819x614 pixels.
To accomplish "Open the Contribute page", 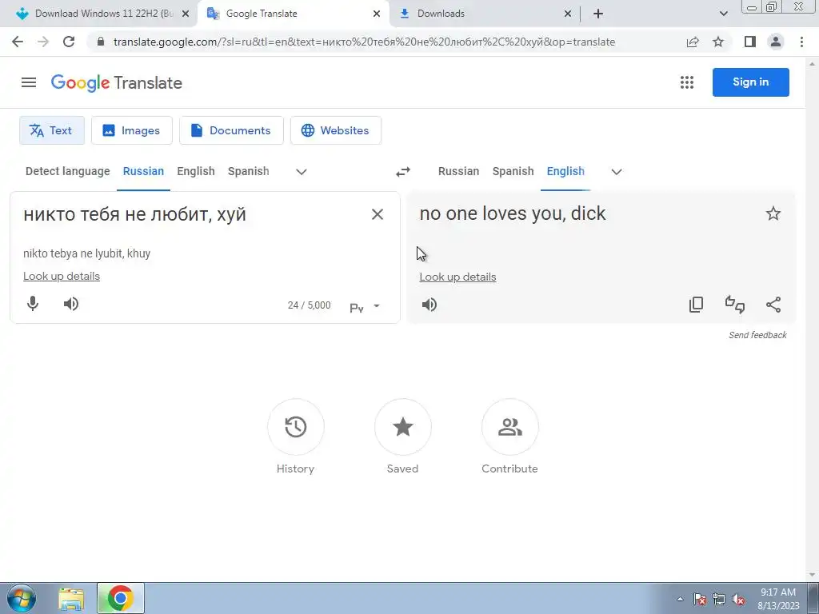I will pyautogui.click(x=509, y=427).
